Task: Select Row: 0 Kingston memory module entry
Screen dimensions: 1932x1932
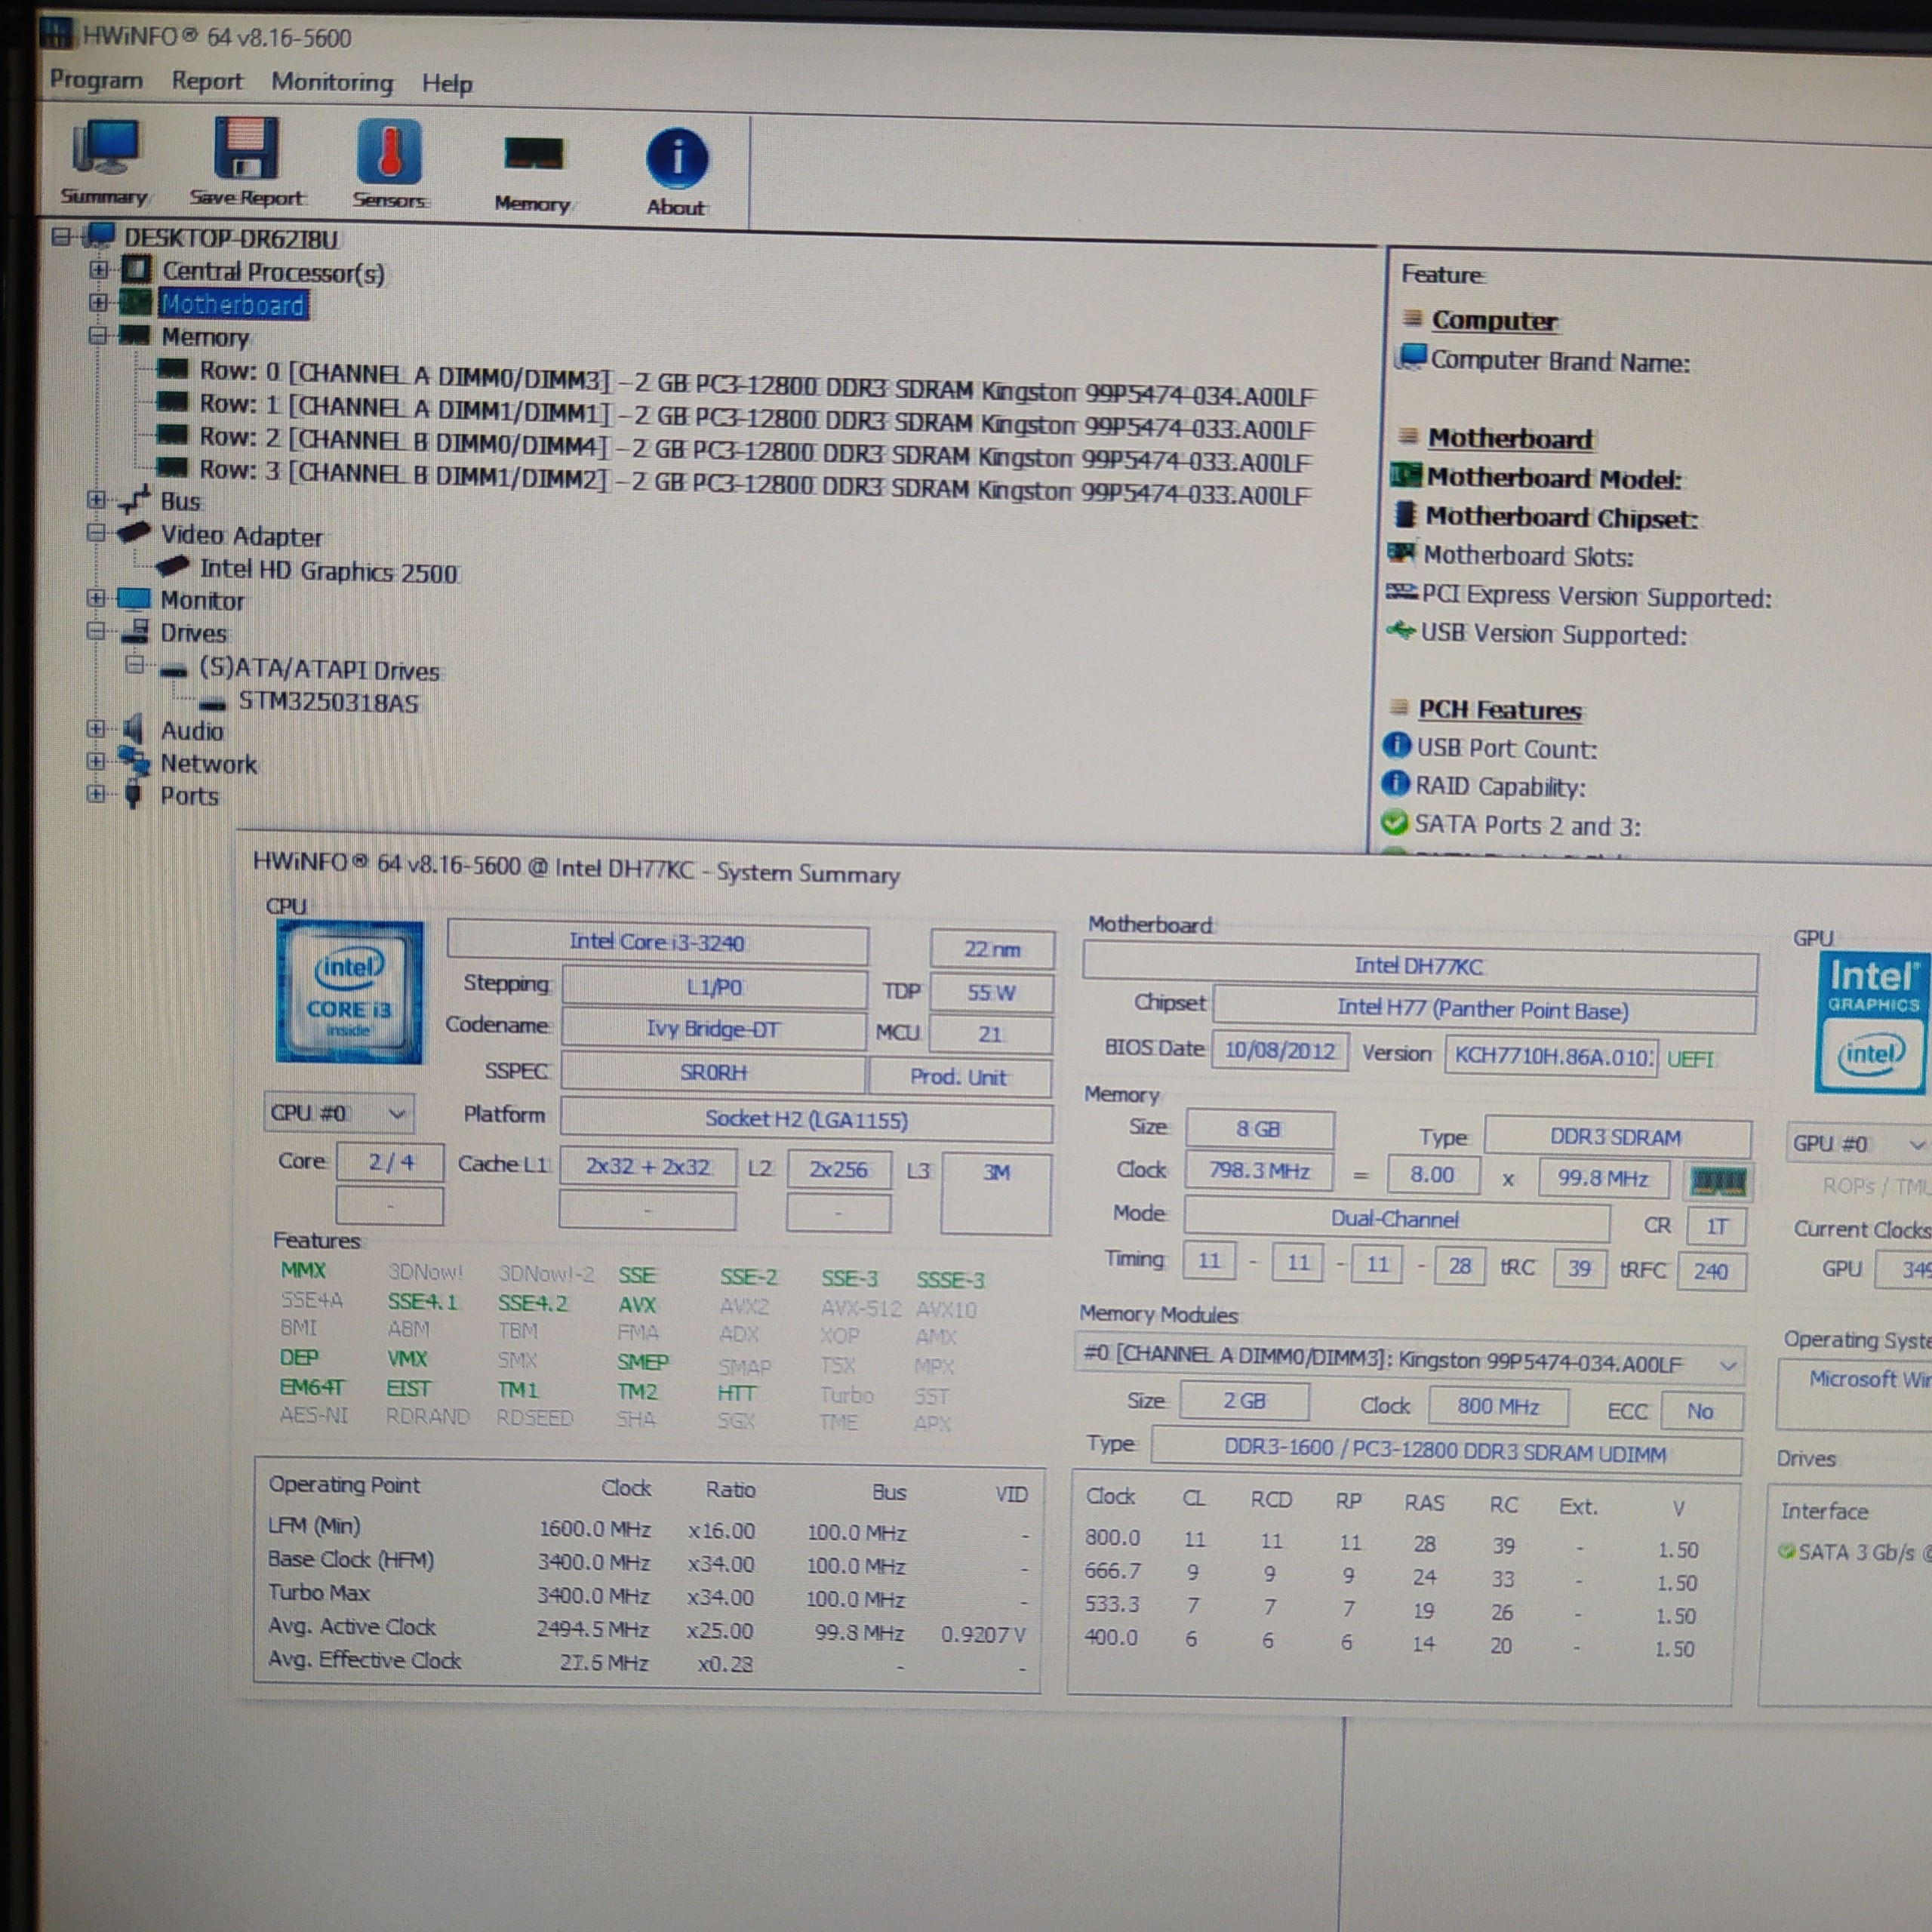Action: click(757, 384)
